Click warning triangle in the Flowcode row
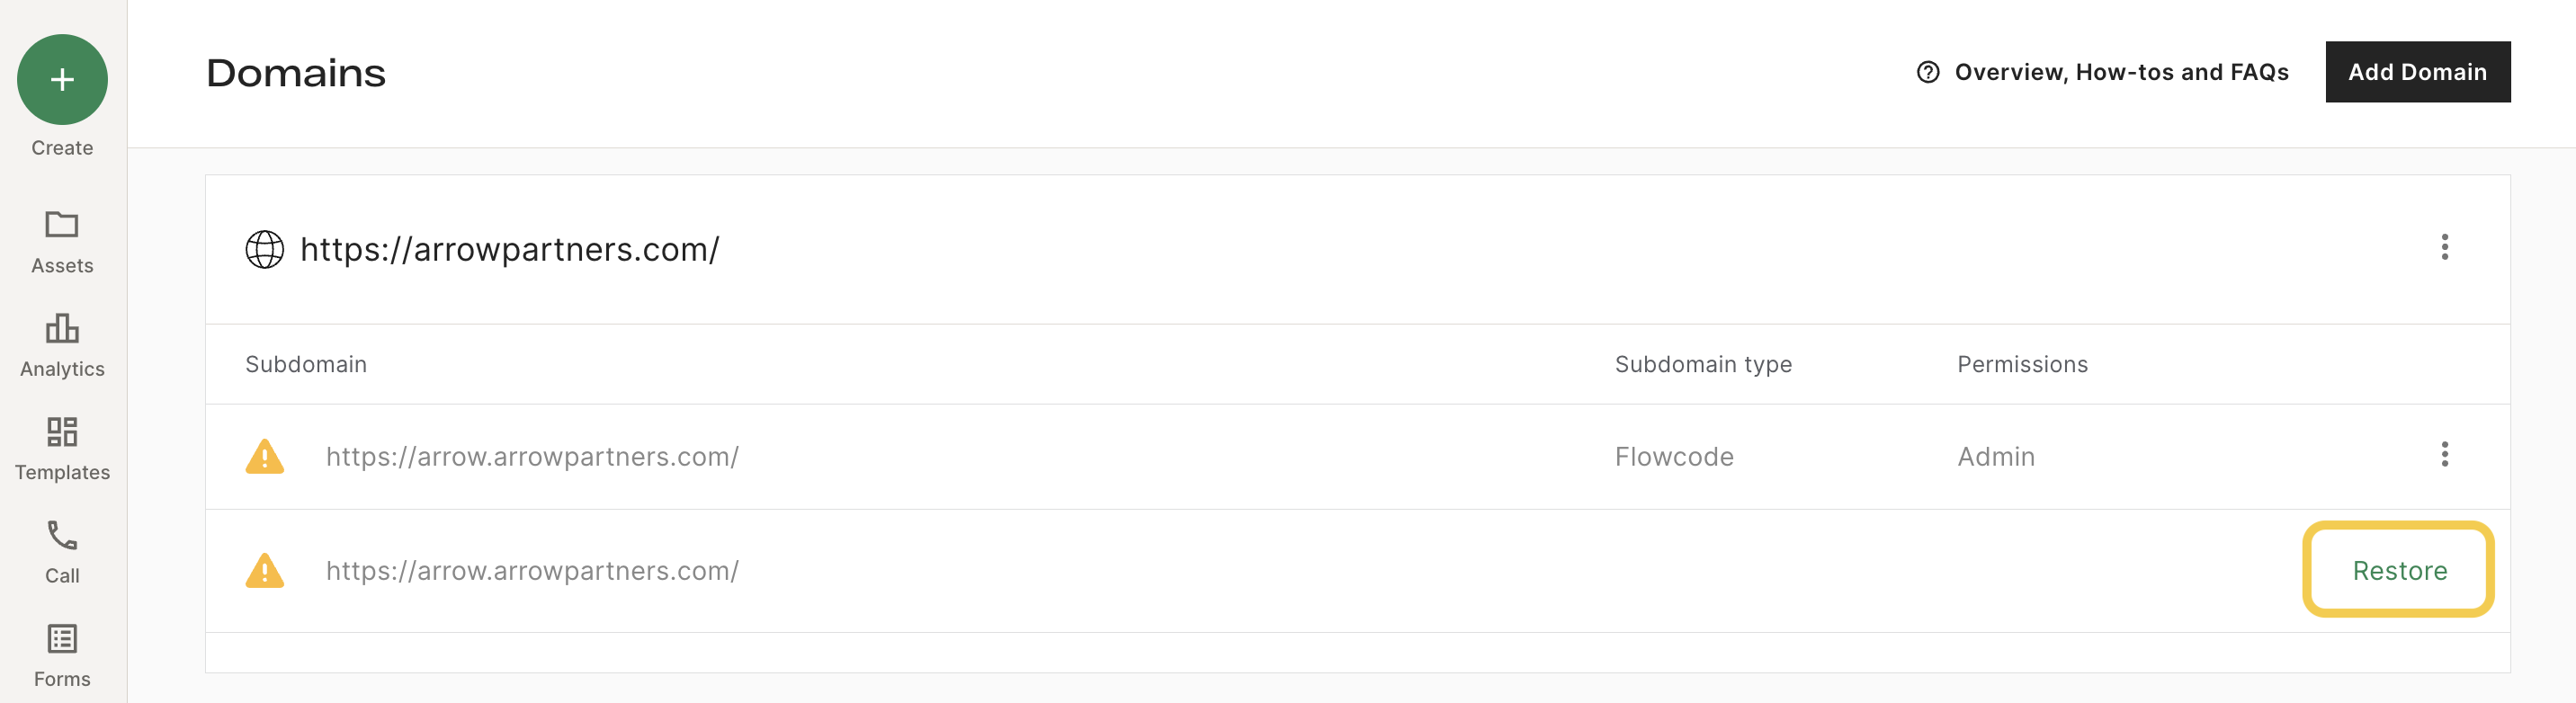This screenshot has width=2576, height=703. click(265, 457)
